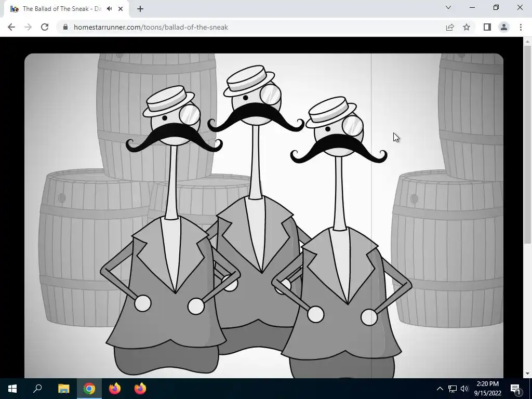Click the scrollbar down arrow
The height and width of the screenshot is (399, 532).
point(527,374)
